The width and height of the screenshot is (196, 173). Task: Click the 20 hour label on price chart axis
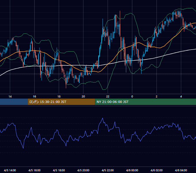[83, 97]
